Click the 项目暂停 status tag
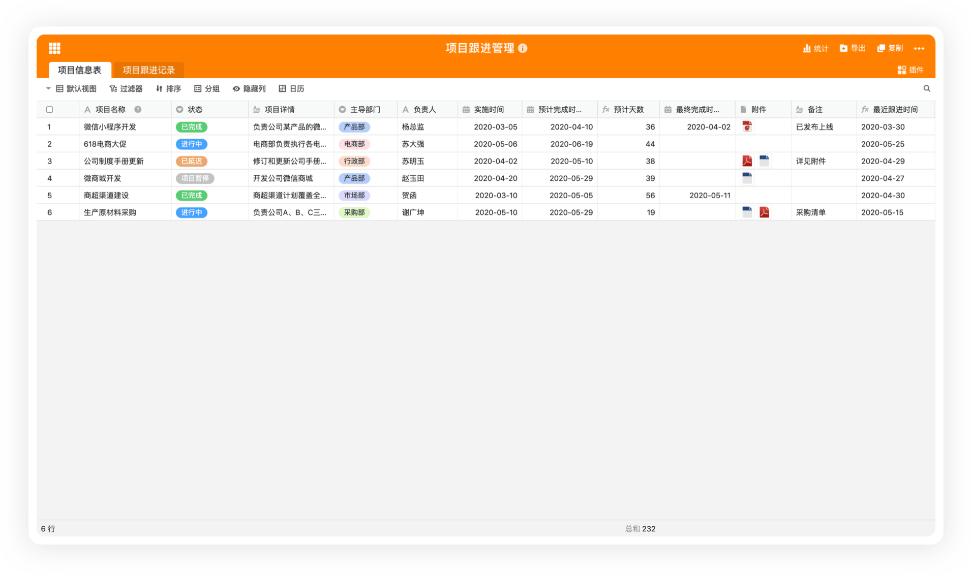This screenshot has width=972, height=575. click(x=195, y=178)
